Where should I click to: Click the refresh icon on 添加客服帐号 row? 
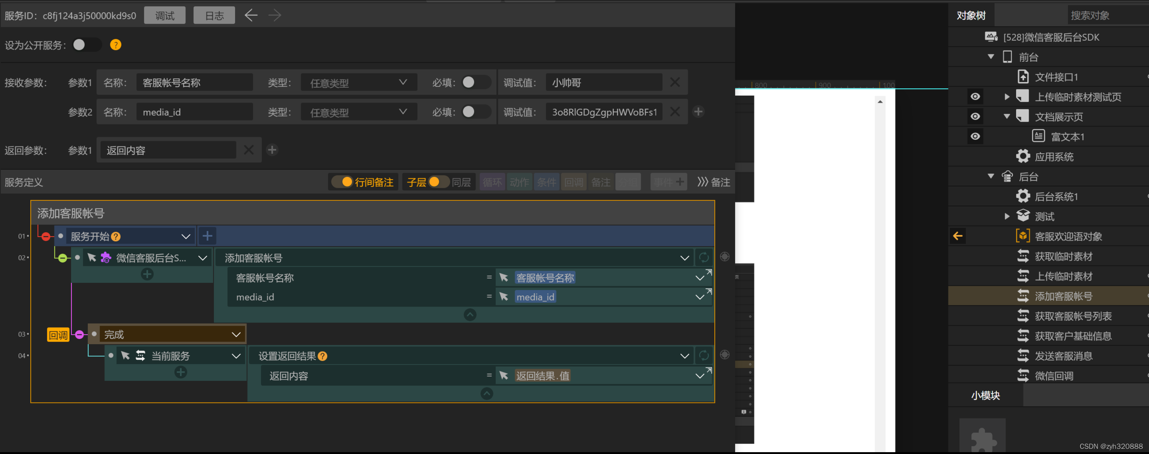pos(704,258)
